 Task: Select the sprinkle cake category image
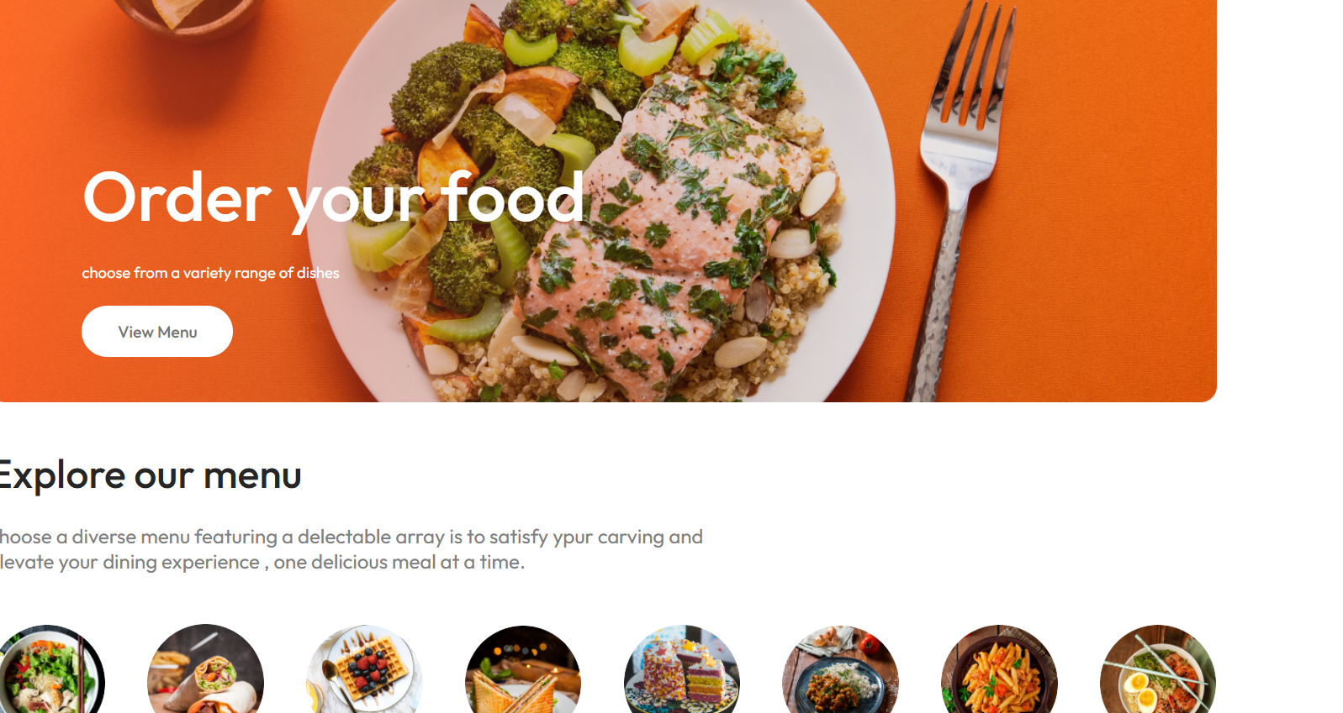[682, 668]
